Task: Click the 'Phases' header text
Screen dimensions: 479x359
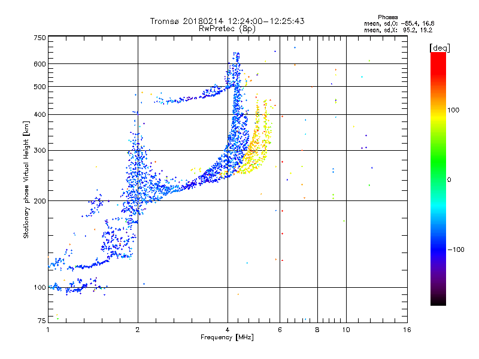Action: [x=387, y=17]
